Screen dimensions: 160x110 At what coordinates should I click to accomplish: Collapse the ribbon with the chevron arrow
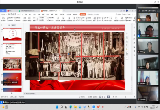pos(135,14)
